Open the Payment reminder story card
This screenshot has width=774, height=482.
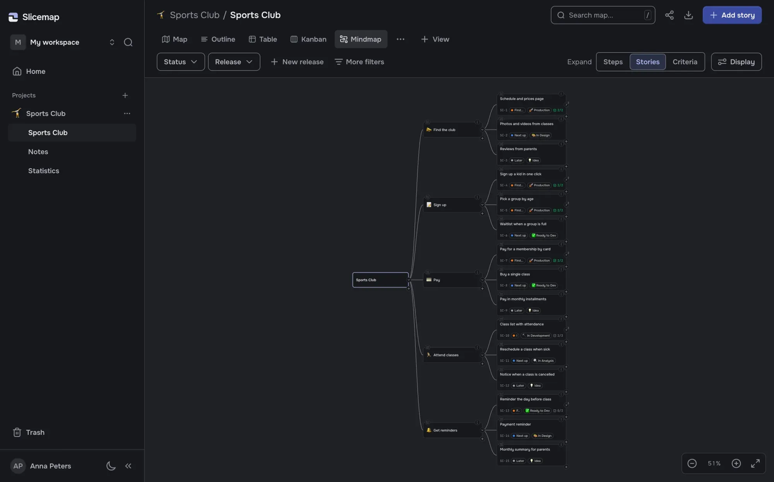(531, 430)
